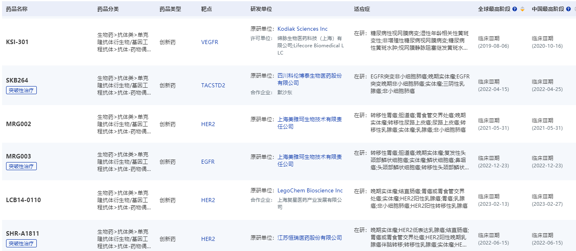Viewport: 576px width, 251px height.
Task: Open drug SHR-A1811 details
Action: [23, 233]
